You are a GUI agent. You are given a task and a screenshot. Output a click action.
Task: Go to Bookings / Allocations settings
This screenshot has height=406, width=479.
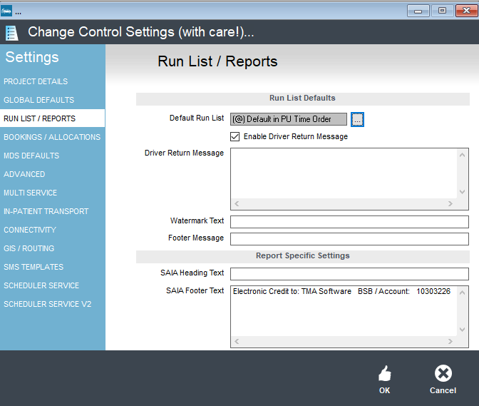[x=52, y=137]
